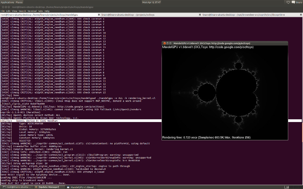The image size is (303, 189).
Task: Click the Mandelbrot render canvas
Action: (x=225, y=92)
